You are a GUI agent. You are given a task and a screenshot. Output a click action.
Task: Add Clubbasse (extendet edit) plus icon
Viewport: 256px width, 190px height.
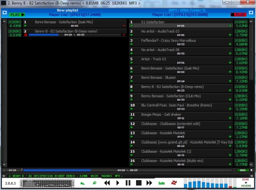(x=230, y=127)
